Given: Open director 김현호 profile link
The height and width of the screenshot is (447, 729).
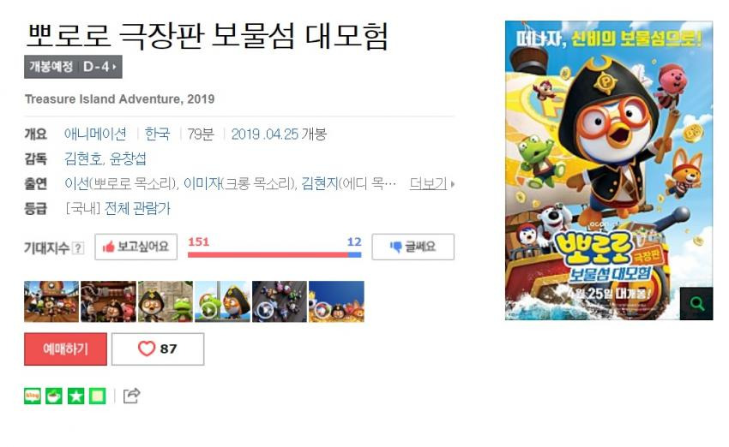Looking at the screenshot, I should (x=83, y=158).
